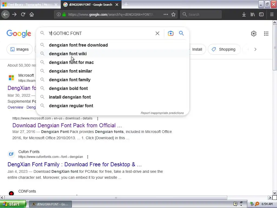Screen dimensions: 277x208
Task: Bookmark this page with the star icon
Action: point(173,15)
